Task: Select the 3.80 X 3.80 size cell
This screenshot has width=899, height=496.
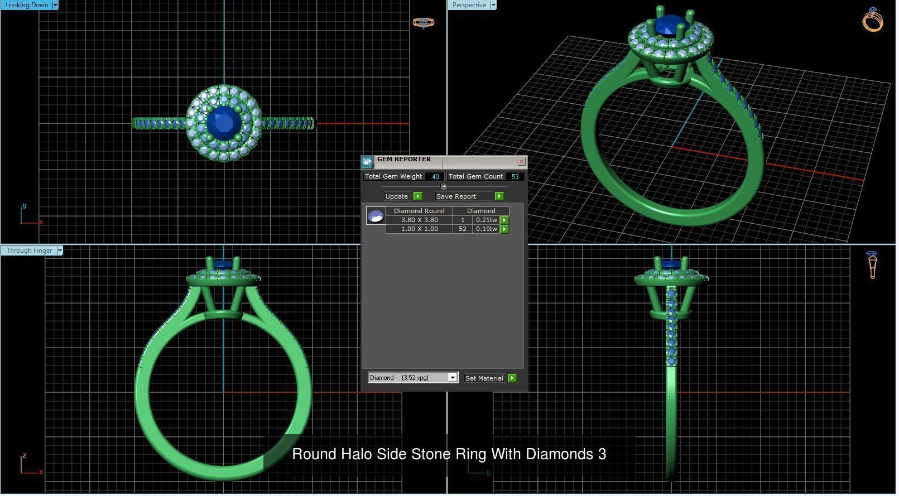Action: 419,220
